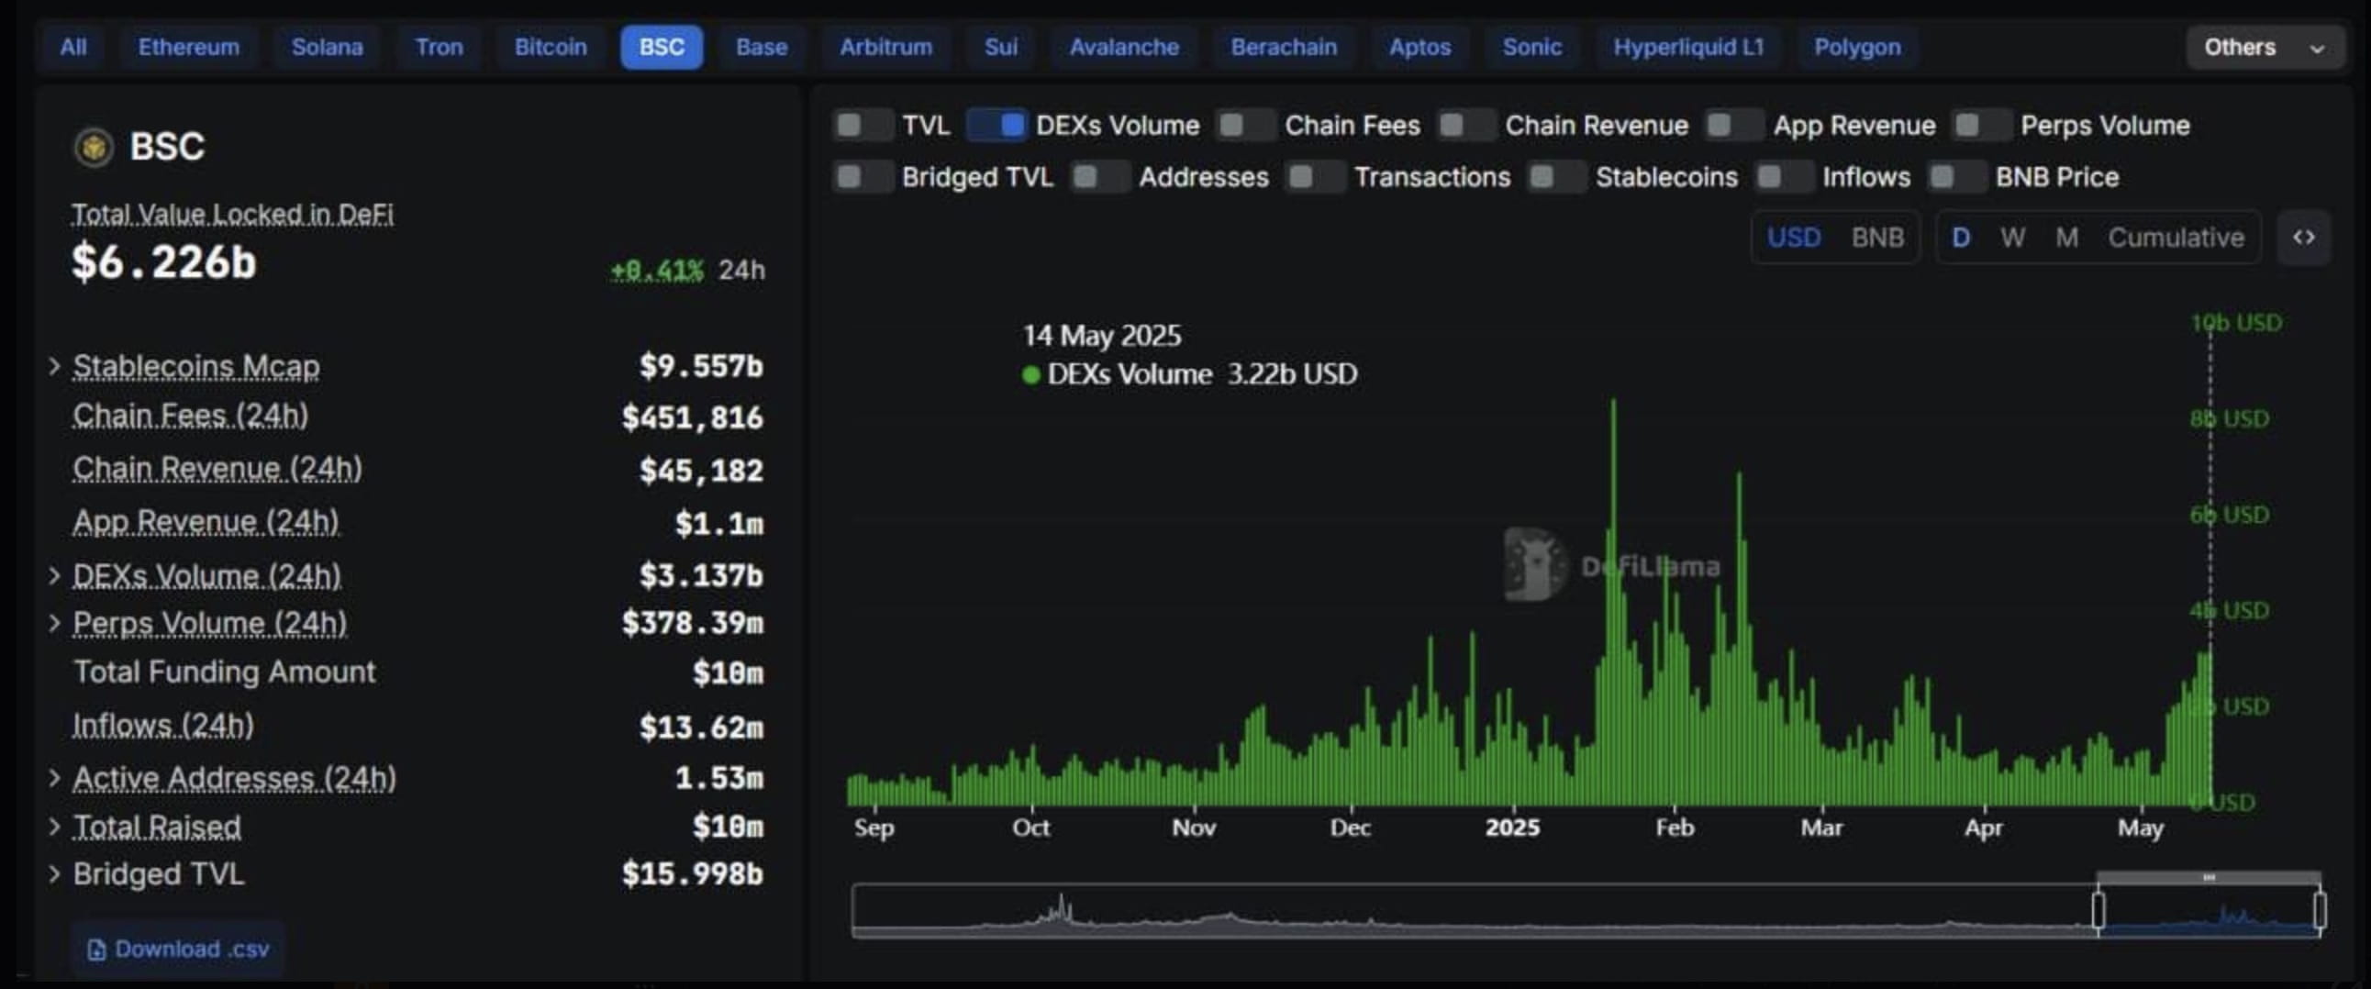This screenshot has width=2371, height=989.
Task: Click the $9.557b stablecoins value
Action: [x=701, y=366]
